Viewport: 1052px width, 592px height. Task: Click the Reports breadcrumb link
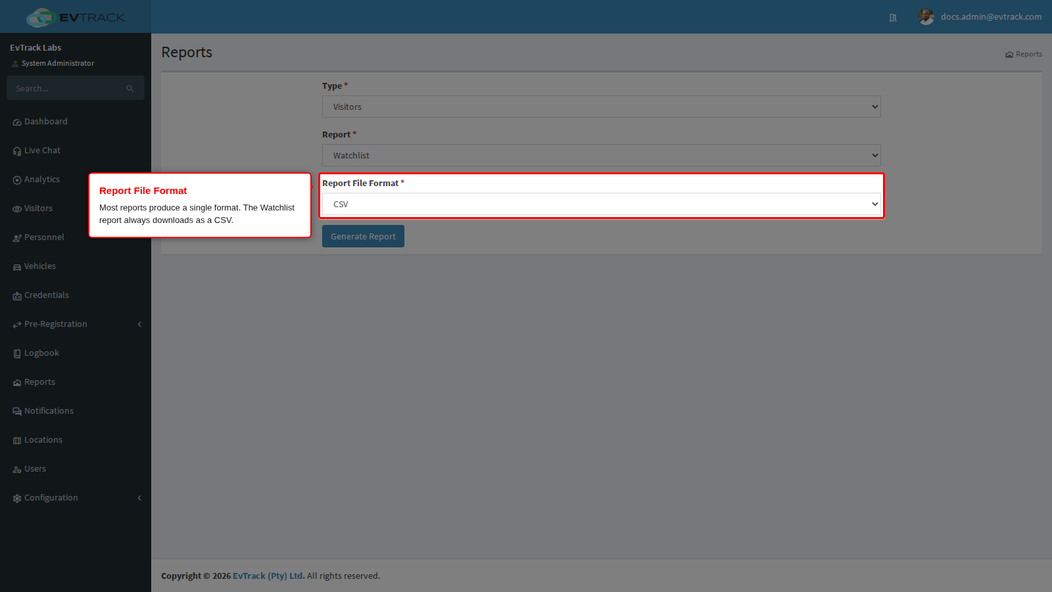pos(1024,54)
